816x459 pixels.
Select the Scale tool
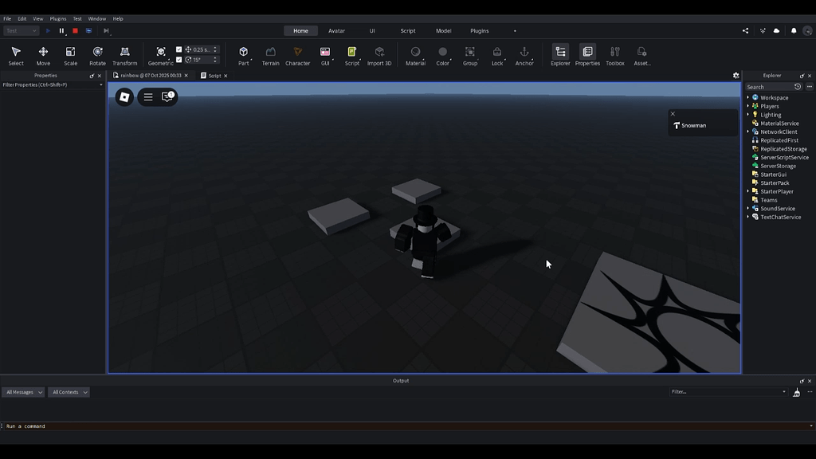70,56
